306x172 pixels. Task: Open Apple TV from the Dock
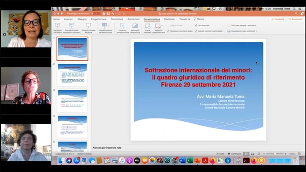[137, 161]
